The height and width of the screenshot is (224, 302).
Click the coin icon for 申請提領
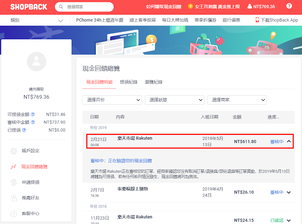click(14, 182)
